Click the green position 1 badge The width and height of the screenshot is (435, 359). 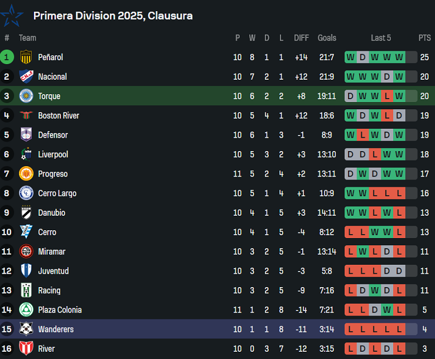click(x=7, y=57)
